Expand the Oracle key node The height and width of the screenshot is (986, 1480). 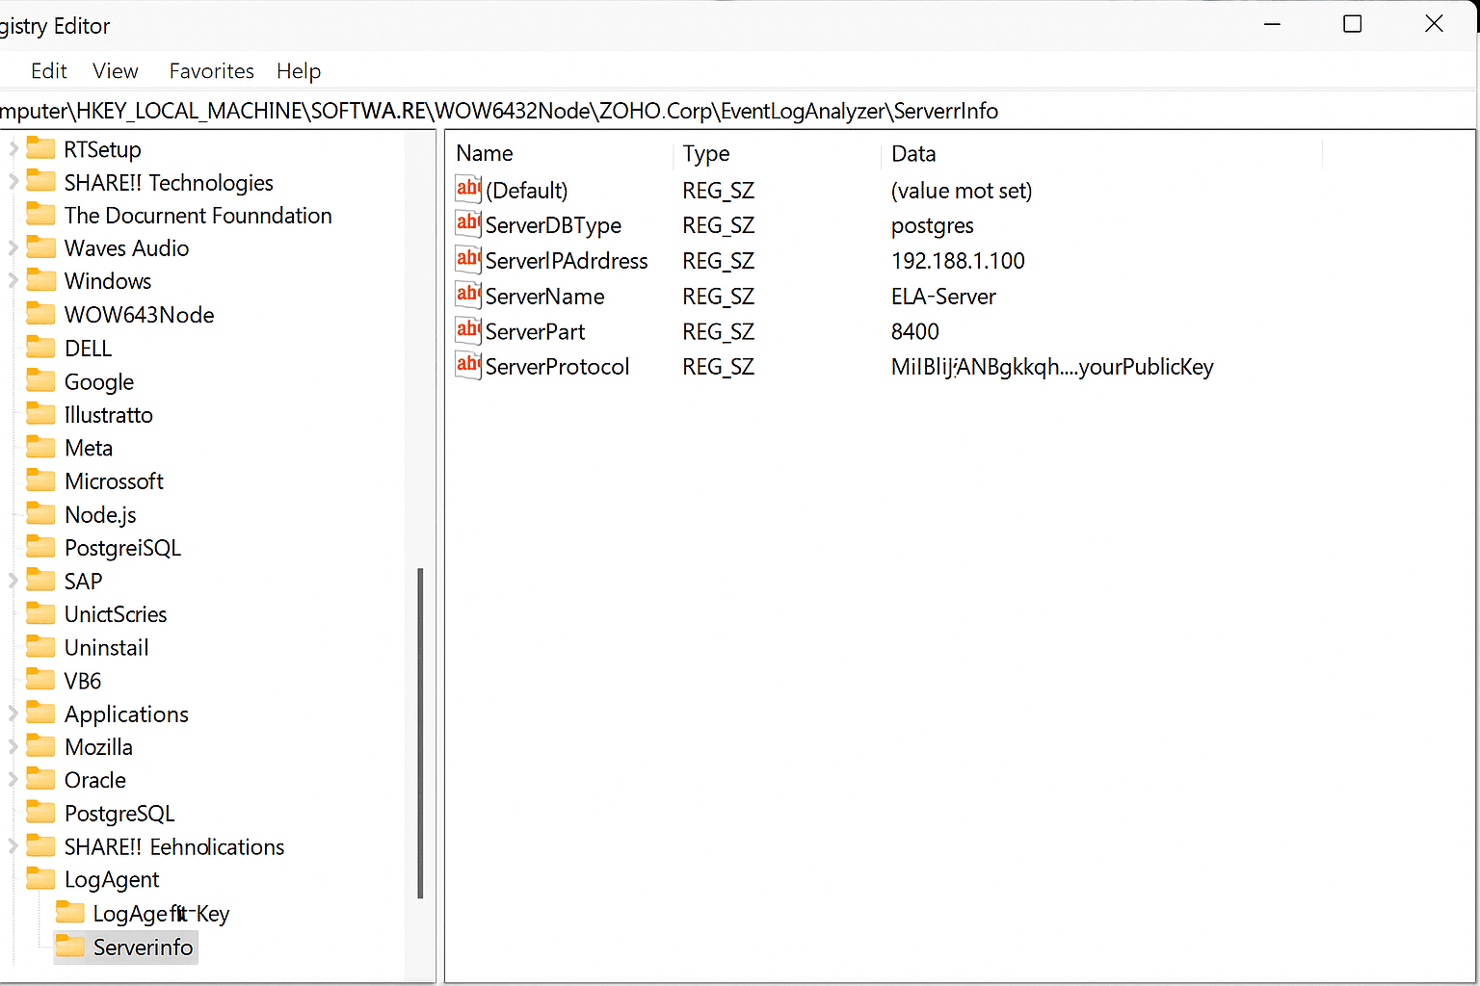[x=13, y=780]
